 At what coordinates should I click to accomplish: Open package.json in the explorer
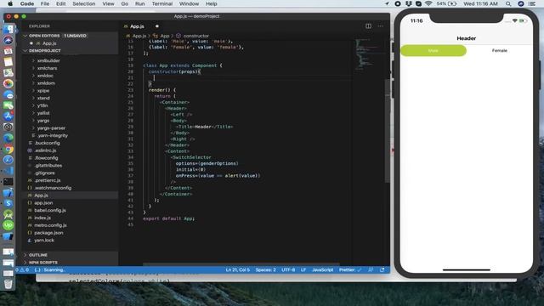[48, 233]
